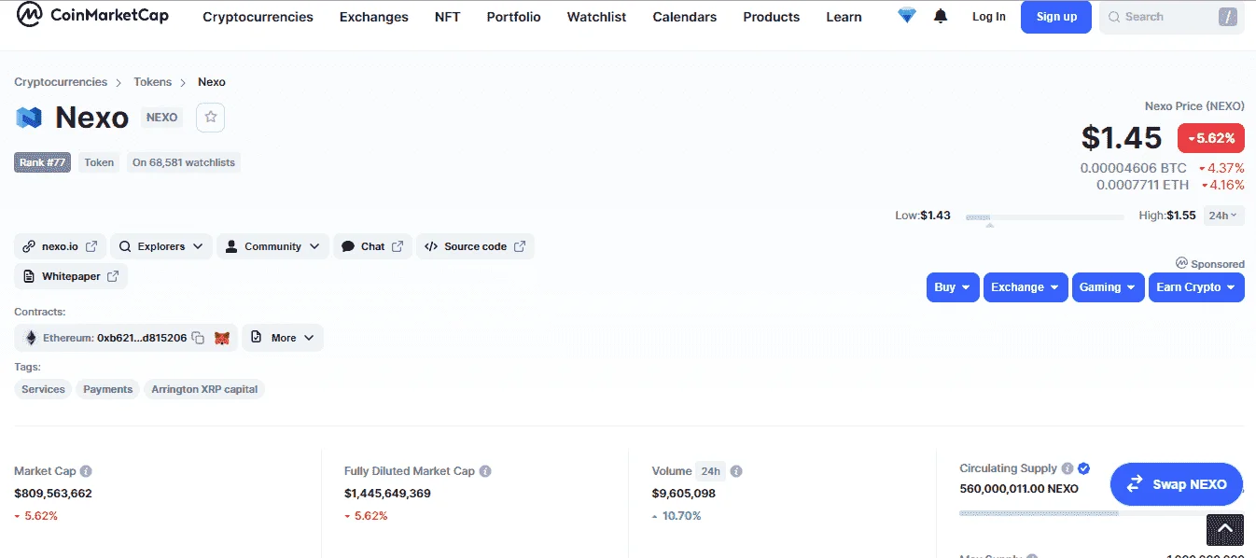Open the nexo.io website link

(60, 246)
